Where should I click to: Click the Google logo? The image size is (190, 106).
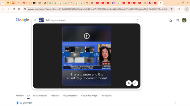click(x=22, y=20)
